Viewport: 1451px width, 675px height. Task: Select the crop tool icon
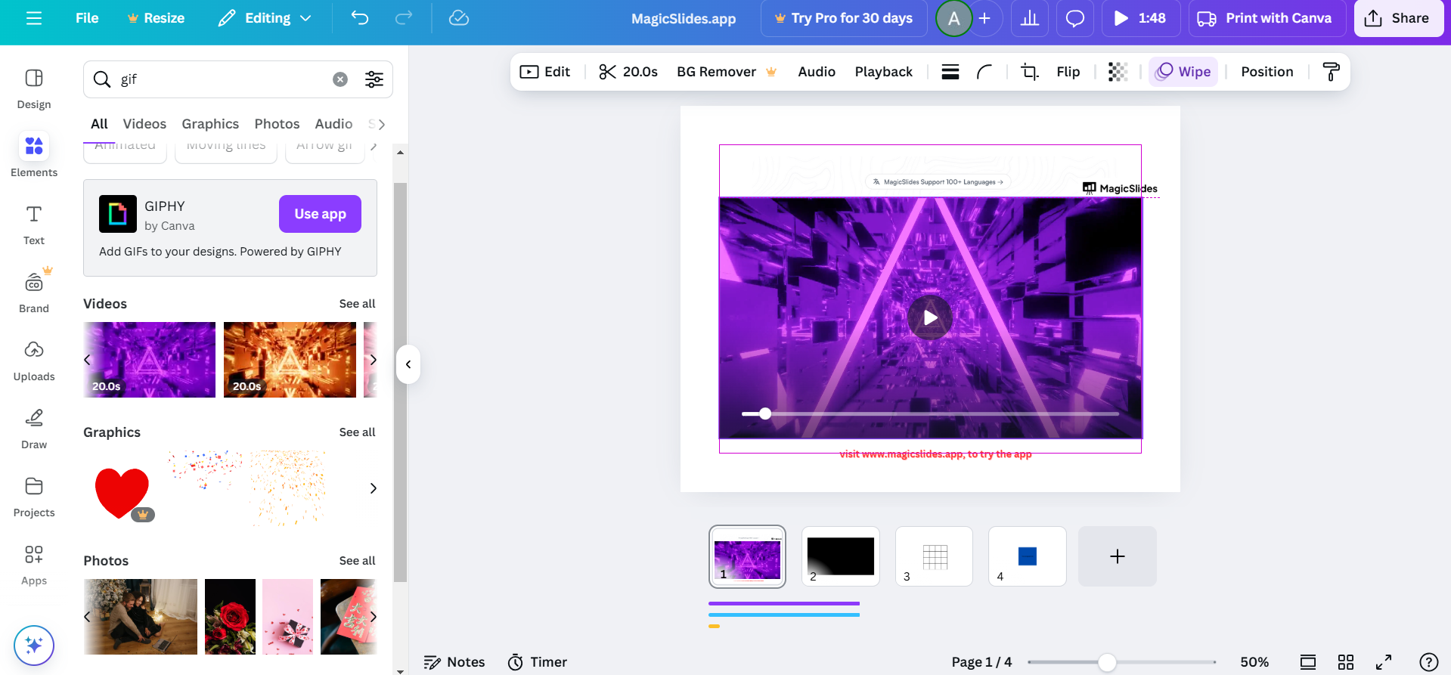pos(1029,72)
